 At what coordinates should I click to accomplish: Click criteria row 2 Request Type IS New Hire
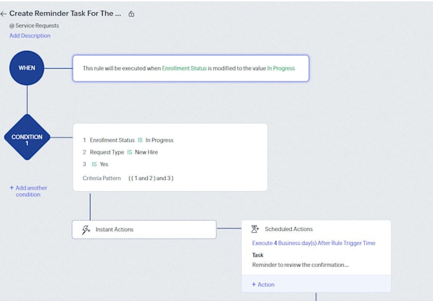point(120,152)
